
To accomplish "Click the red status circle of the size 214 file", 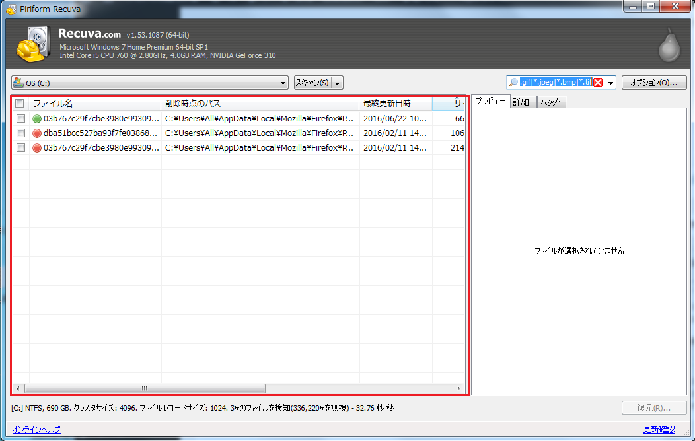I will click(37, 148).
